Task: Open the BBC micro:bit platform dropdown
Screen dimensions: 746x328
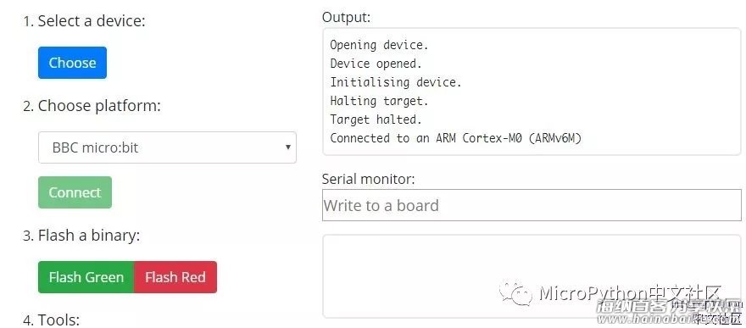Action: click(x=167, y=147)
